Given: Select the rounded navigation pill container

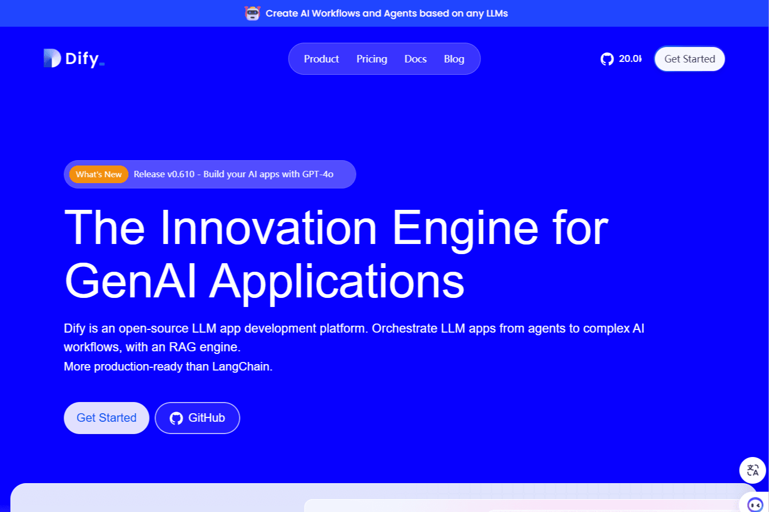Looking at the screenshot, I should pyautogui.click(x=384, y=59).
